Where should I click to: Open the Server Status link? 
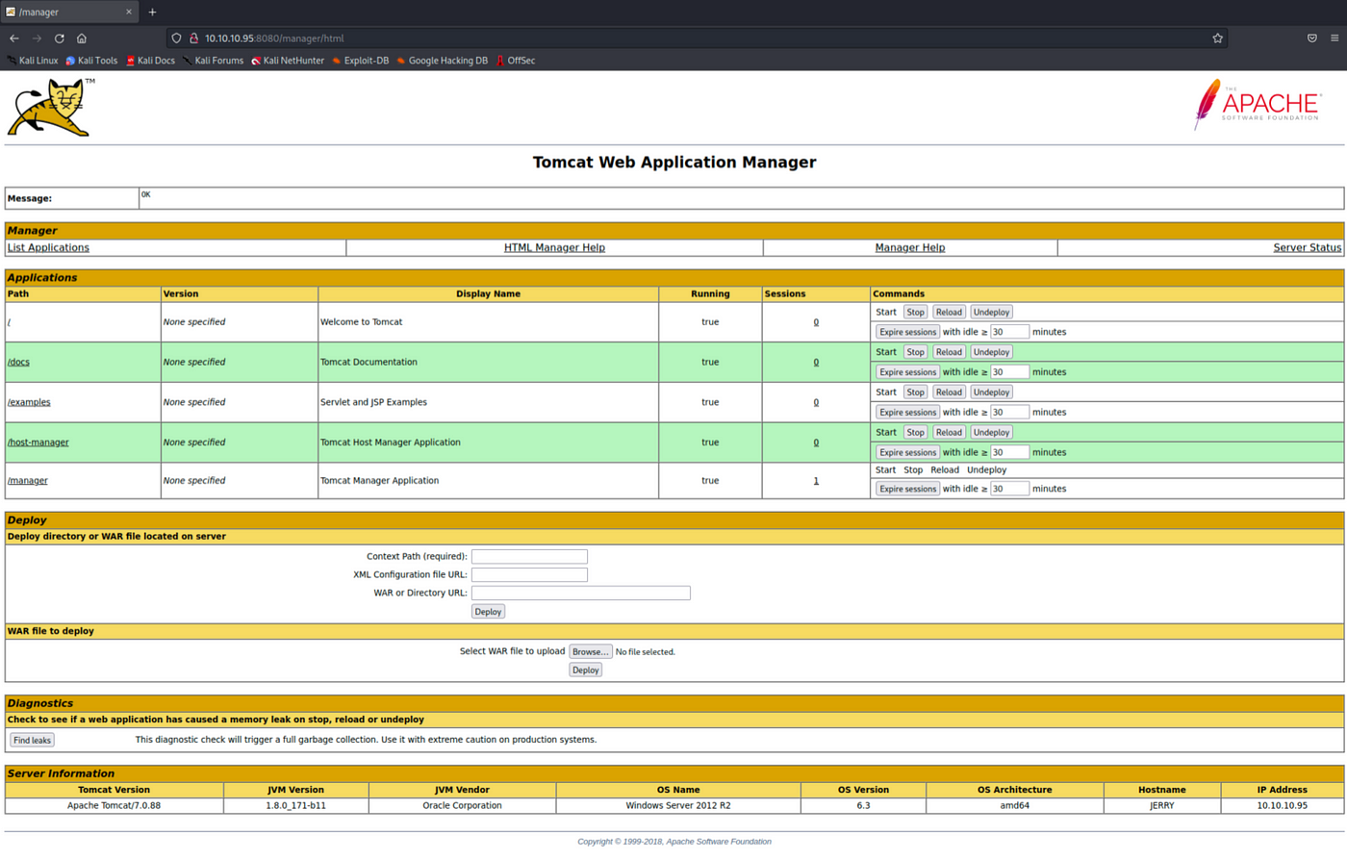point(1307,247)
